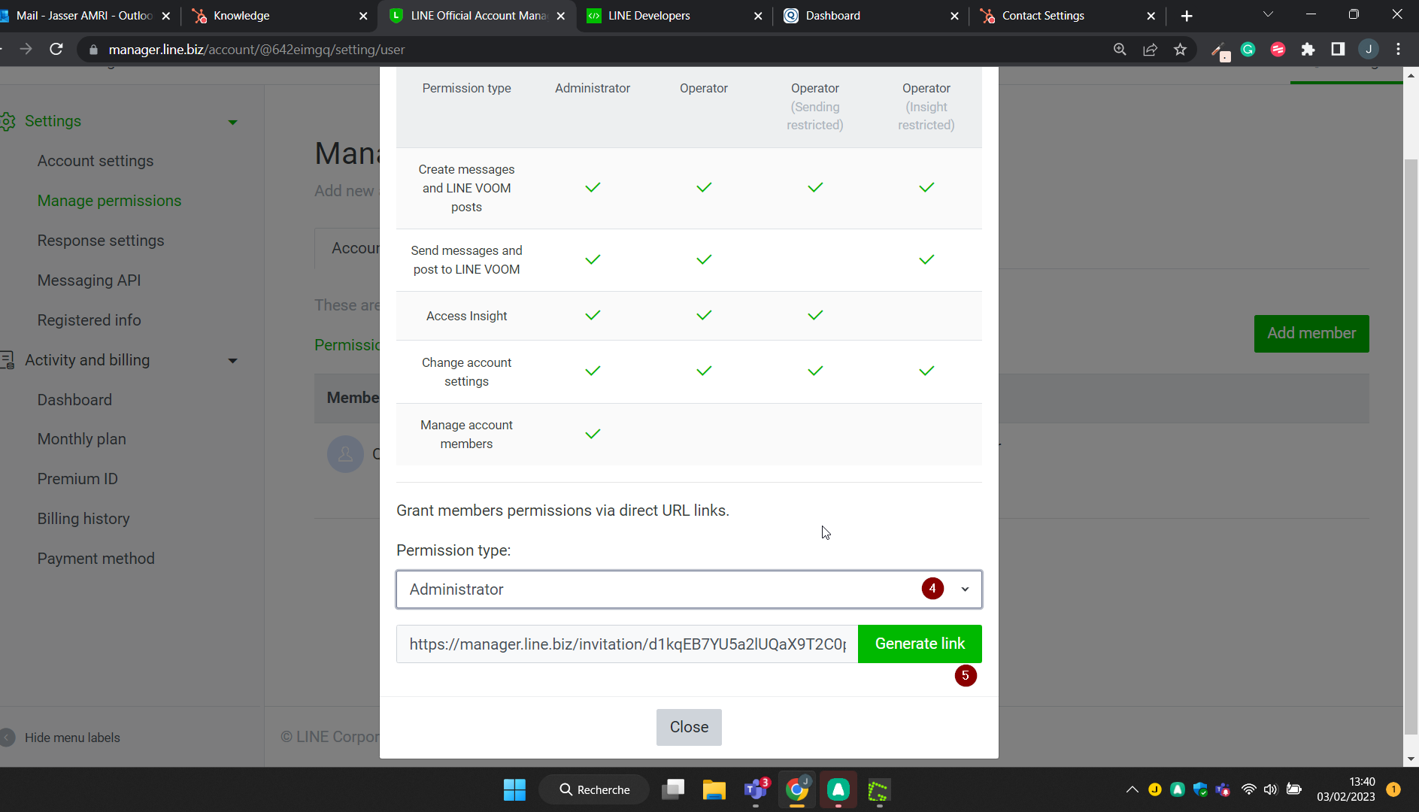The height and width of the screenshot is (812, 1419).
Task: Click the Generate link button
Action: click(919, 644)
